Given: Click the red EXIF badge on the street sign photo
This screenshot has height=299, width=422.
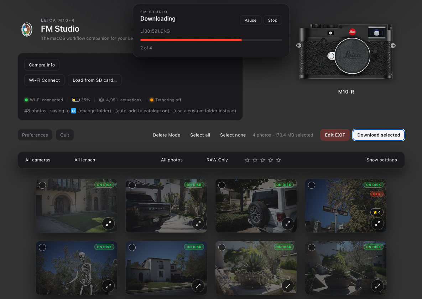Looking at the screenshot, I should pyautogui.click(x=377, y=194).
